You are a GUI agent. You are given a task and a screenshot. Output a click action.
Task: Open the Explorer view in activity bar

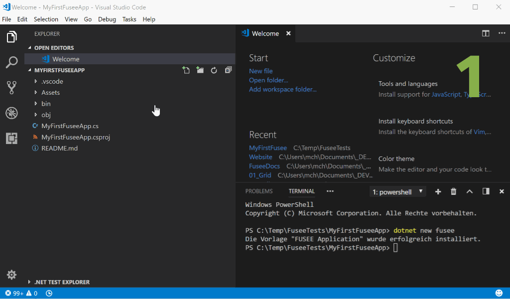(12, 37)
